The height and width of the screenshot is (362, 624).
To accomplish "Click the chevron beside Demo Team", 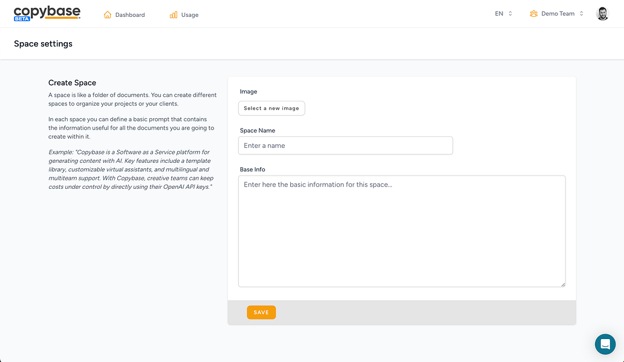I will click(x=582, y=13).
